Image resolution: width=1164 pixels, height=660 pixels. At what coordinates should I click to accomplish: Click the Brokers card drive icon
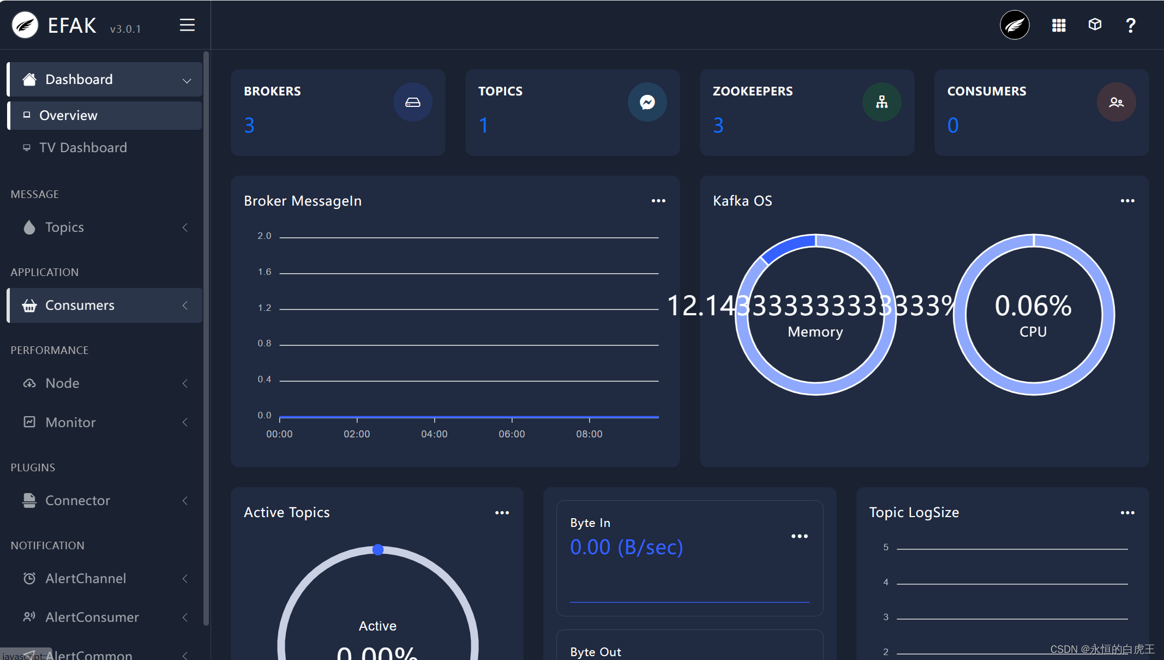(413, 102)
